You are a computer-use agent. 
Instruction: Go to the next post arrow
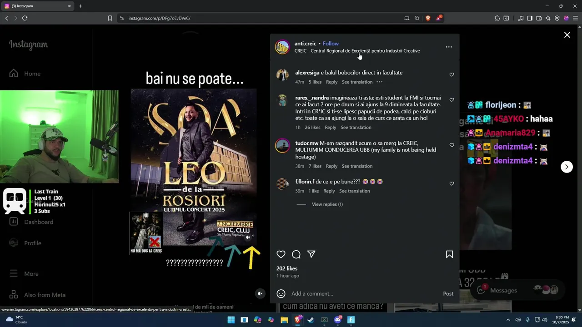tap(567, 167)
